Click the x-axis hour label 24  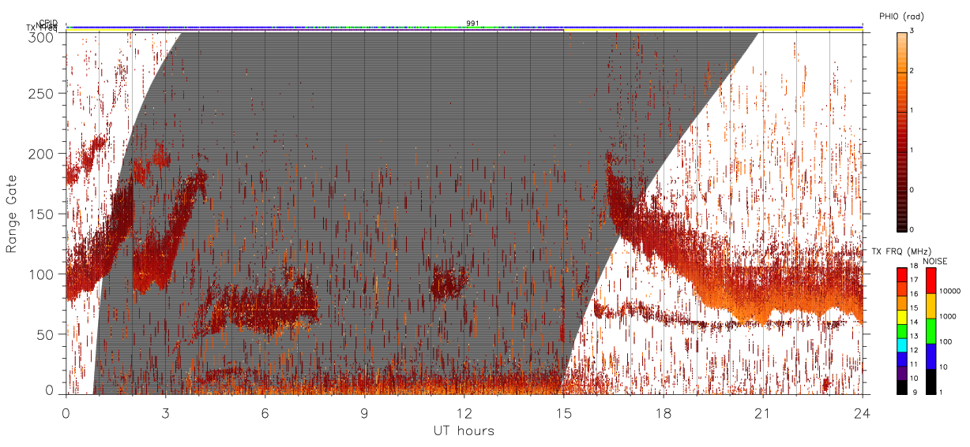click(863, 412)
